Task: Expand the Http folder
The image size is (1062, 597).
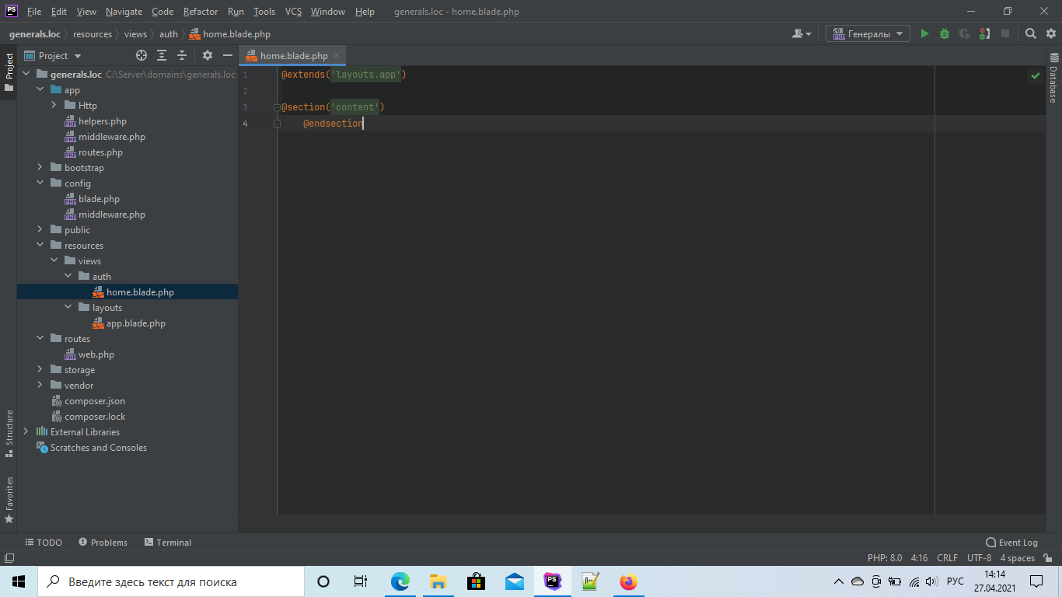Action: coord(54,106)
